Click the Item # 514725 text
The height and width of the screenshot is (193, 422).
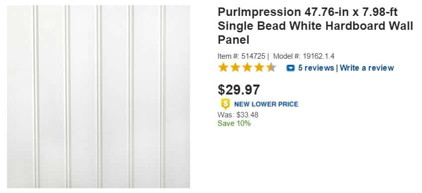(x=243, y=56)
